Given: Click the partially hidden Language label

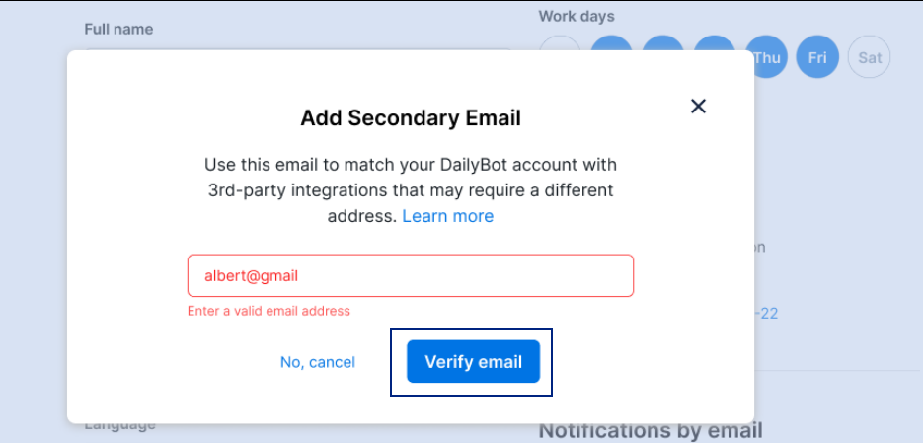Looking at the screenshot, I should pos(119,426).
